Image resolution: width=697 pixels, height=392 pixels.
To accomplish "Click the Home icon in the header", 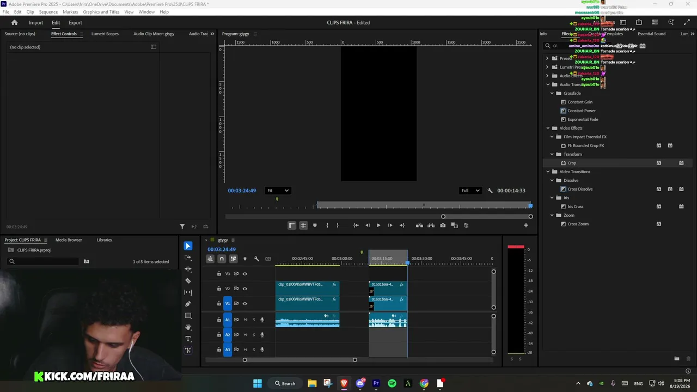I will click(15, 22).
